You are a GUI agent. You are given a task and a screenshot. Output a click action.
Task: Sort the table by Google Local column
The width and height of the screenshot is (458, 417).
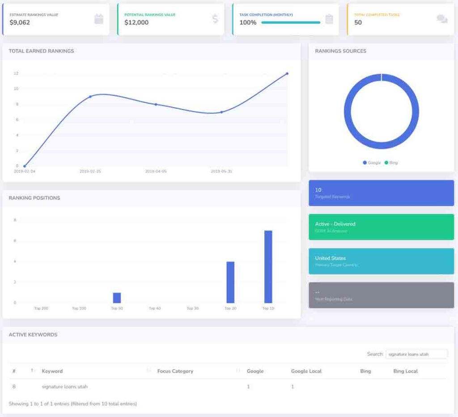click(x=306, y=371)
